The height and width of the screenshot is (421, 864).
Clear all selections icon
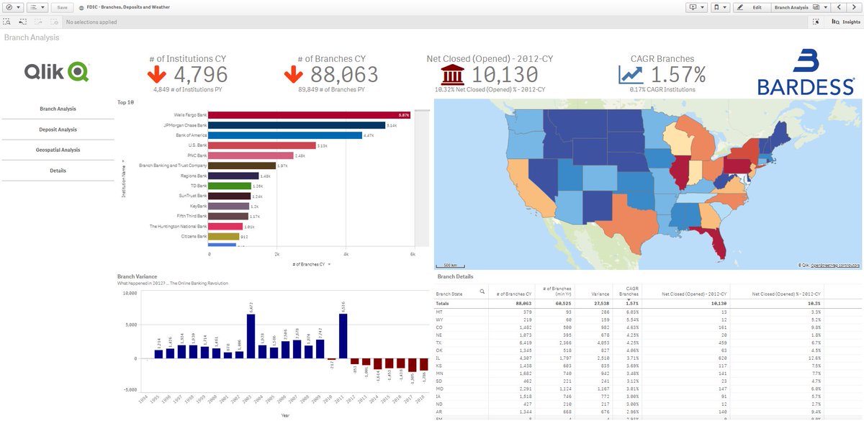55,22
